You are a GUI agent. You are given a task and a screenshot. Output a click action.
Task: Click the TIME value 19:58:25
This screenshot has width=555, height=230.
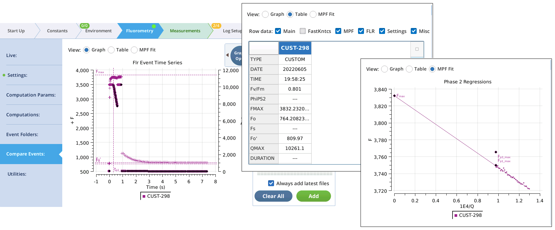coord(295,79)
